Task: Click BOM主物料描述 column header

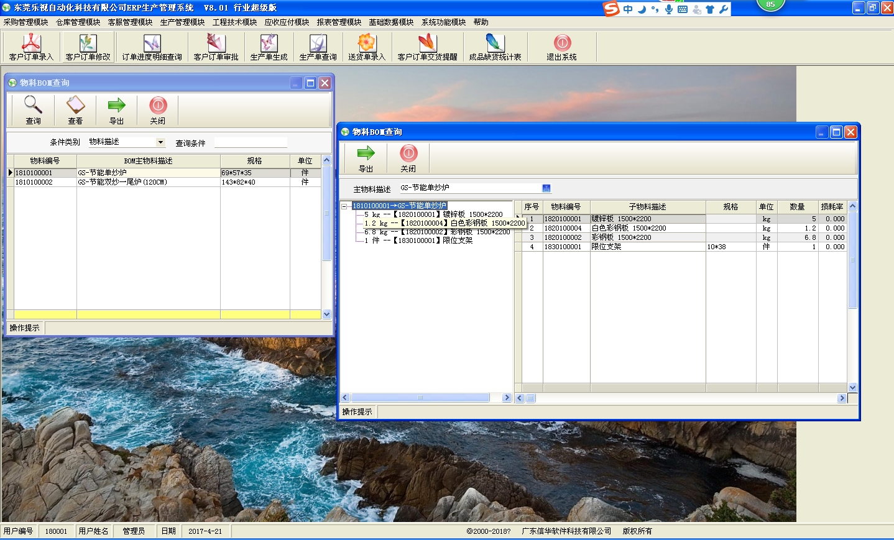Action: 148,161
